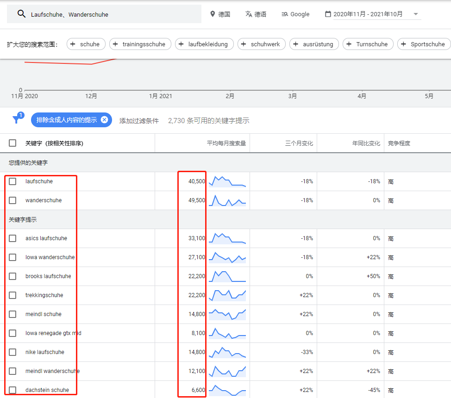Check the nike laufschuhe checkbox
Screen dimensions: 451x398
pos(13,352)
